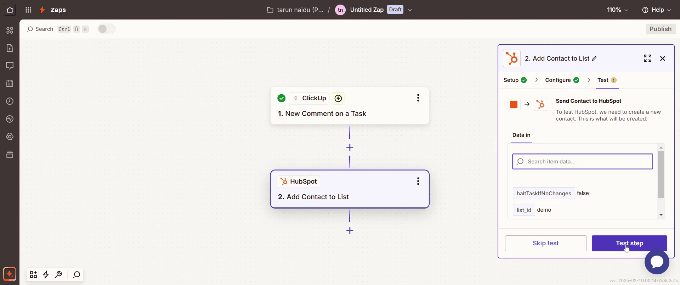Open the calendar sidebar icon
This screenshot has width=680, height=285.
[10, 83]
